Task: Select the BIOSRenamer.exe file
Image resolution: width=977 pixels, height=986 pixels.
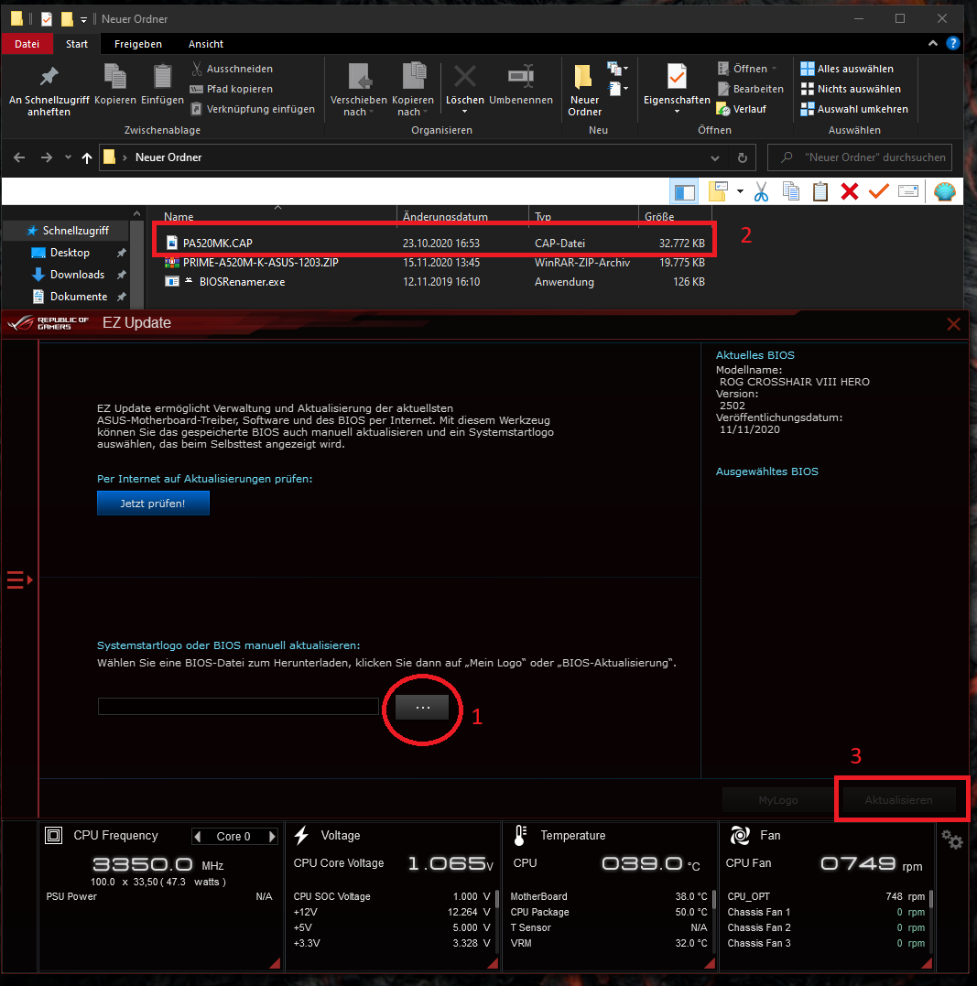Action: pos(434,282)
